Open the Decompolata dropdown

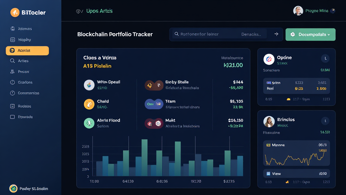coord(310,34)
